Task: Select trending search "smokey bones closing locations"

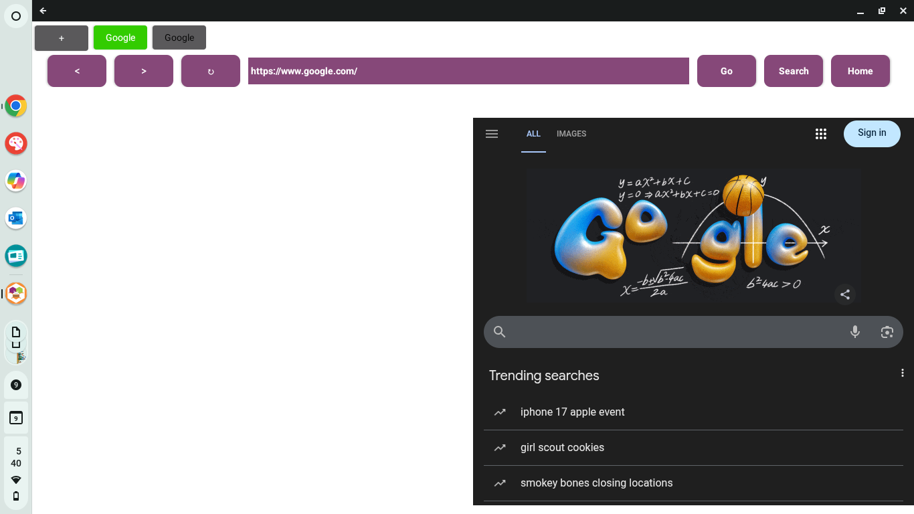Action: pos(597,483)
